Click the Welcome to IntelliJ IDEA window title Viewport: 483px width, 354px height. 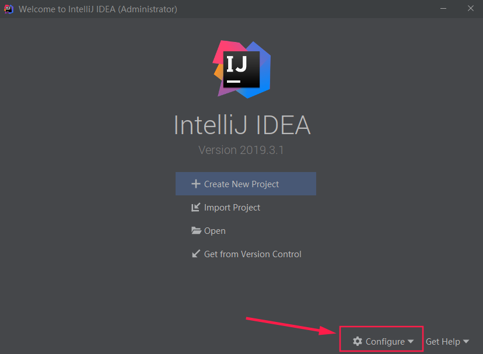click(98, 9)
